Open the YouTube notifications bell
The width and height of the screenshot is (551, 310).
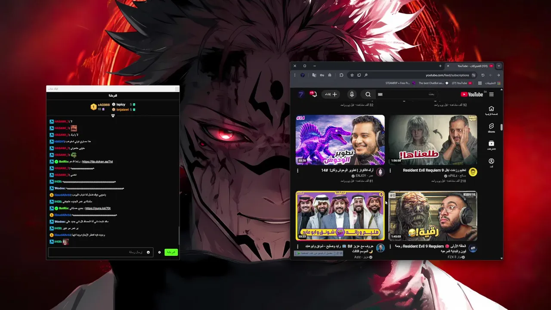coord(314,94)
